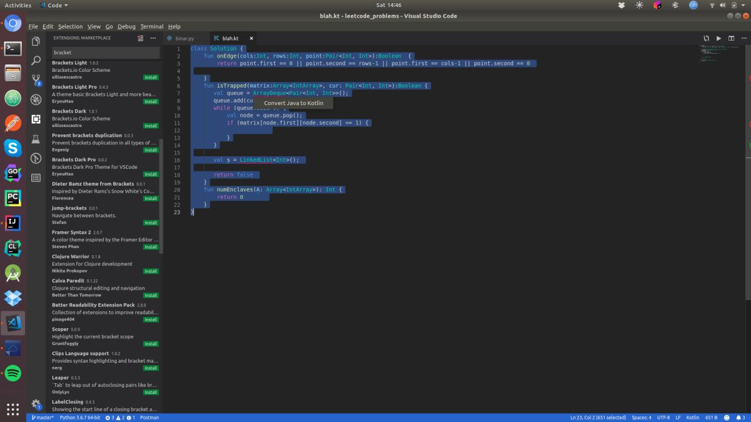
Task: Open the Clips Language support entry
Action: pos(105,361)
